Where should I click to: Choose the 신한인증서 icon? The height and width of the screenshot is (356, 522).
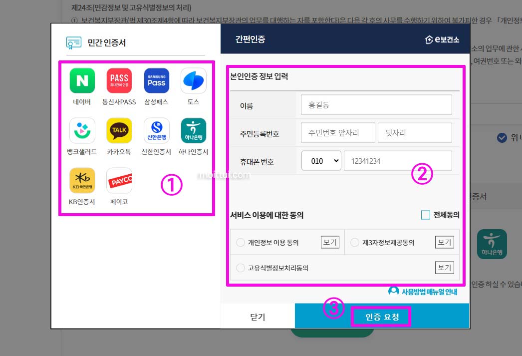tap(156, 130)
